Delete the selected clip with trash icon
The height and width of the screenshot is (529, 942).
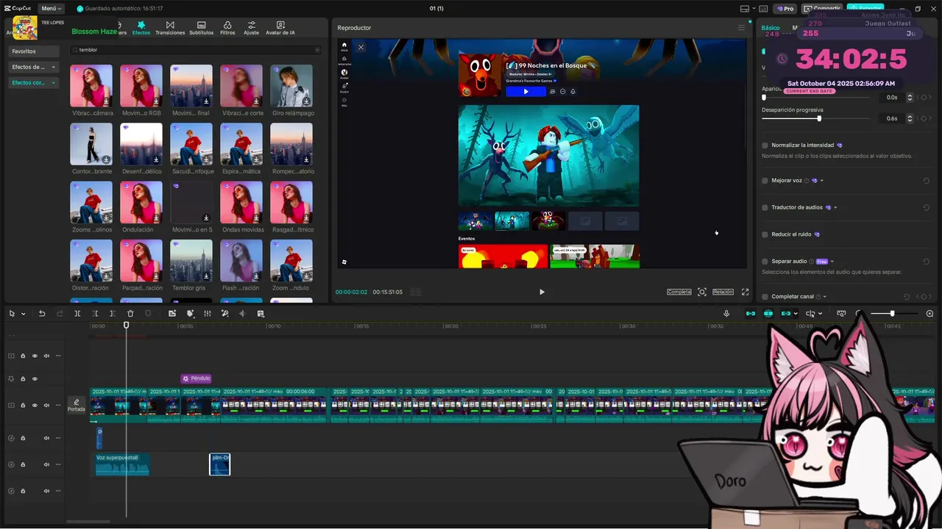pyautogui.click(x=130, y=314)
